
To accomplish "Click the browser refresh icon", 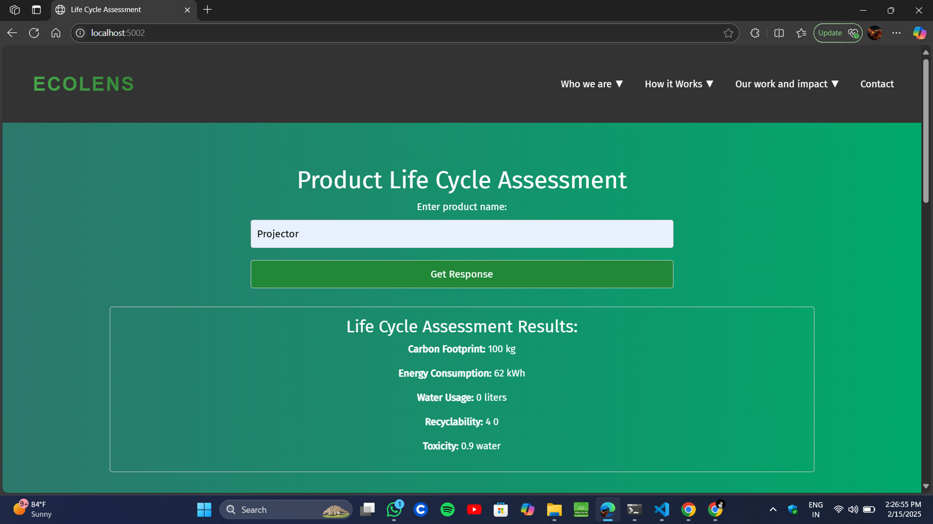I will [x=34, y=33].
